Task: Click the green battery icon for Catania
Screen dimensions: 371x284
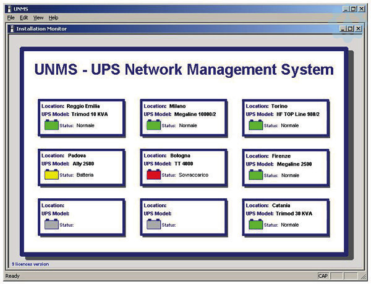Action: click(x=256, y=224)
